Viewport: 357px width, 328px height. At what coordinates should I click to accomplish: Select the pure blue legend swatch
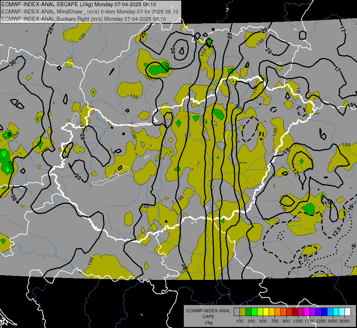pyautogui.click(x=324, y=312)
